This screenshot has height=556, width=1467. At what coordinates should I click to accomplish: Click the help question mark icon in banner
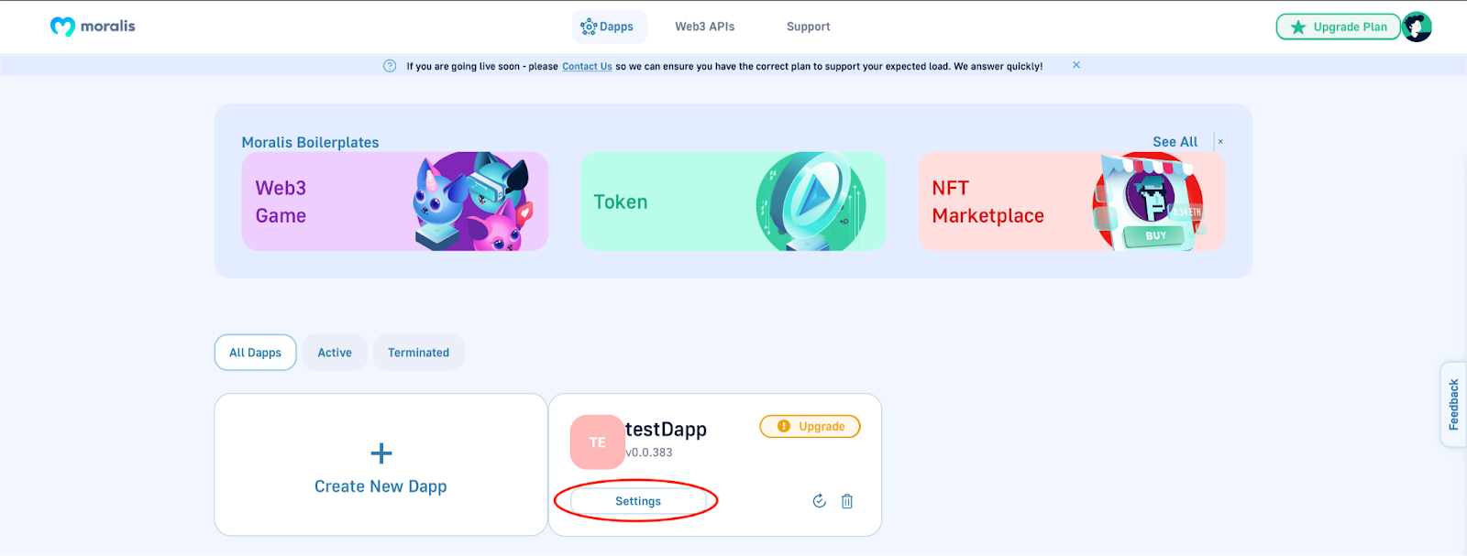390,66
